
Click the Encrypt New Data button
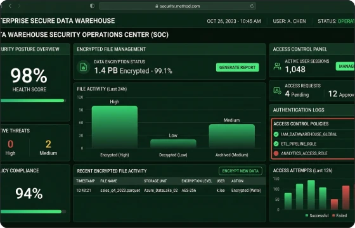click(240, 171)
